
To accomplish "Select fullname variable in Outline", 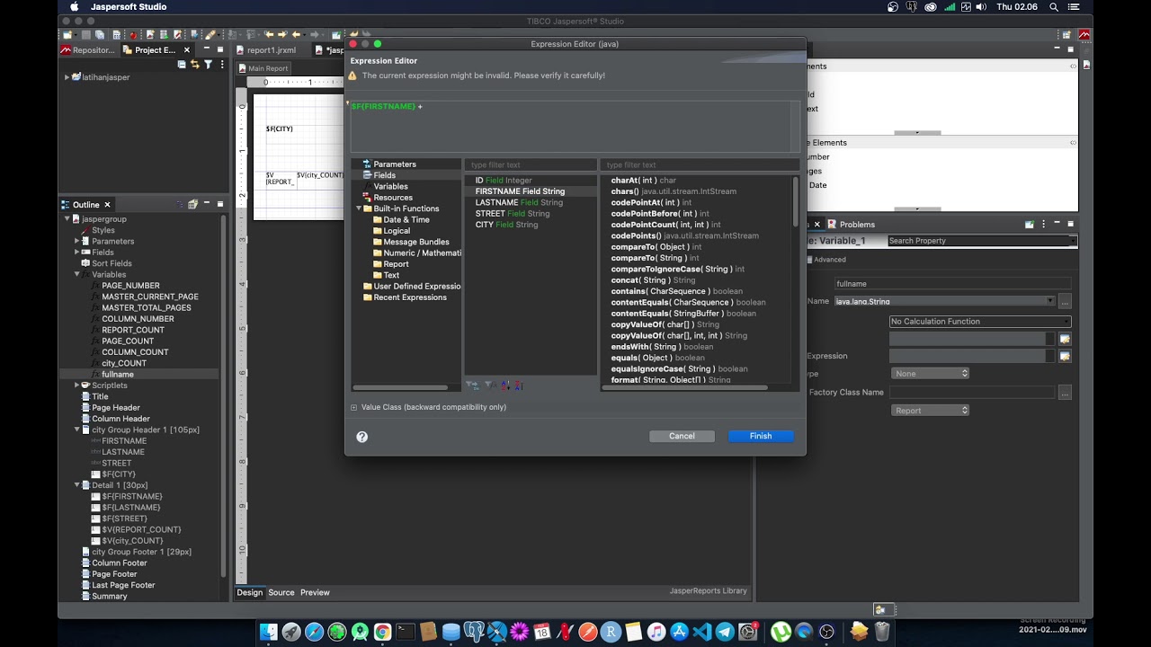I will [x=118, y=375].
